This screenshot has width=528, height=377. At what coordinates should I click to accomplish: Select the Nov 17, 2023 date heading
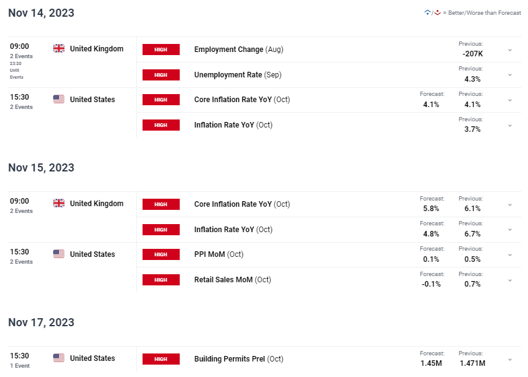point(41,322)
